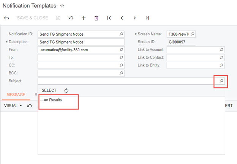Screen dimensions: 237x164
Task: Refresh the Subject selector list
Action: 66,90
